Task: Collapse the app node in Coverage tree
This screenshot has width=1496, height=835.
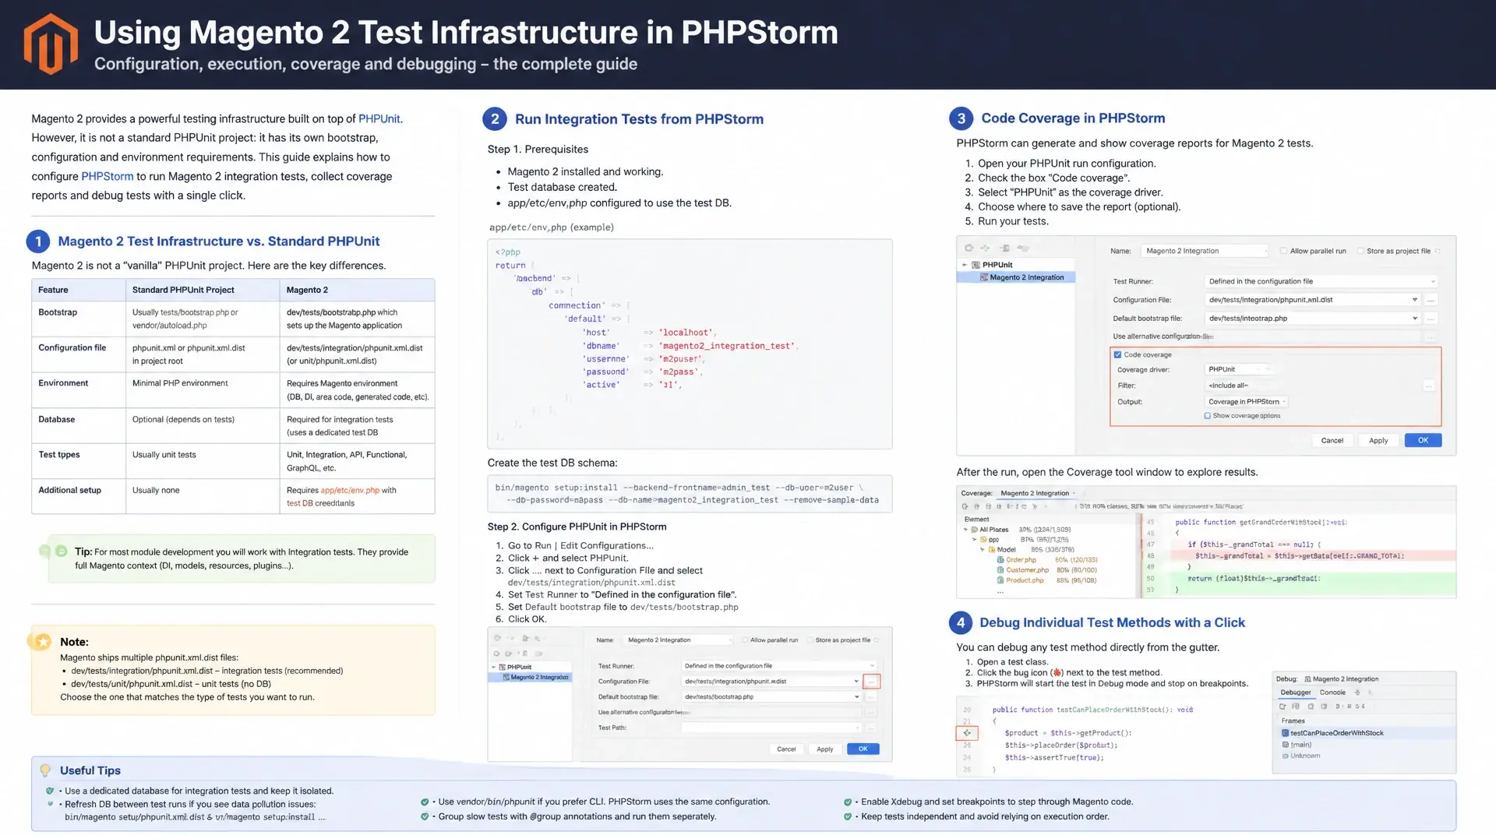Action: [974, 539]
